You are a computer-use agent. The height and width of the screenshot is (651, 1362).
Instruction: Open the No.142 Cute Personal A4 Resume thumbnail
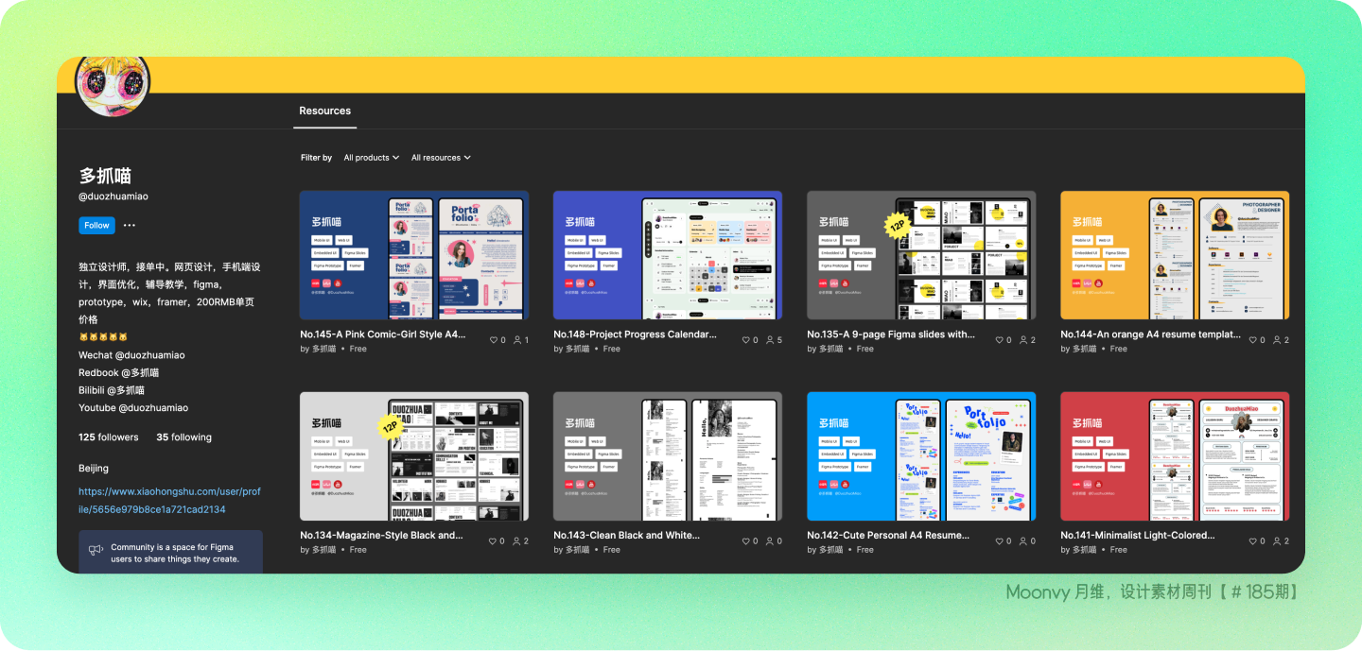(920, 456)
